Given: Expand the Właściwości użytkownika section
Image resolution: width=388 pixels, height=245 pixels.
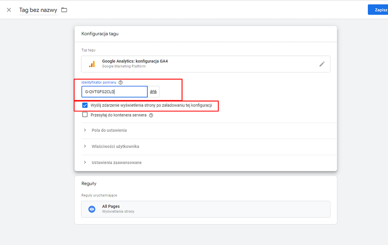Looking at the screenshot, I should click(115, 146).
